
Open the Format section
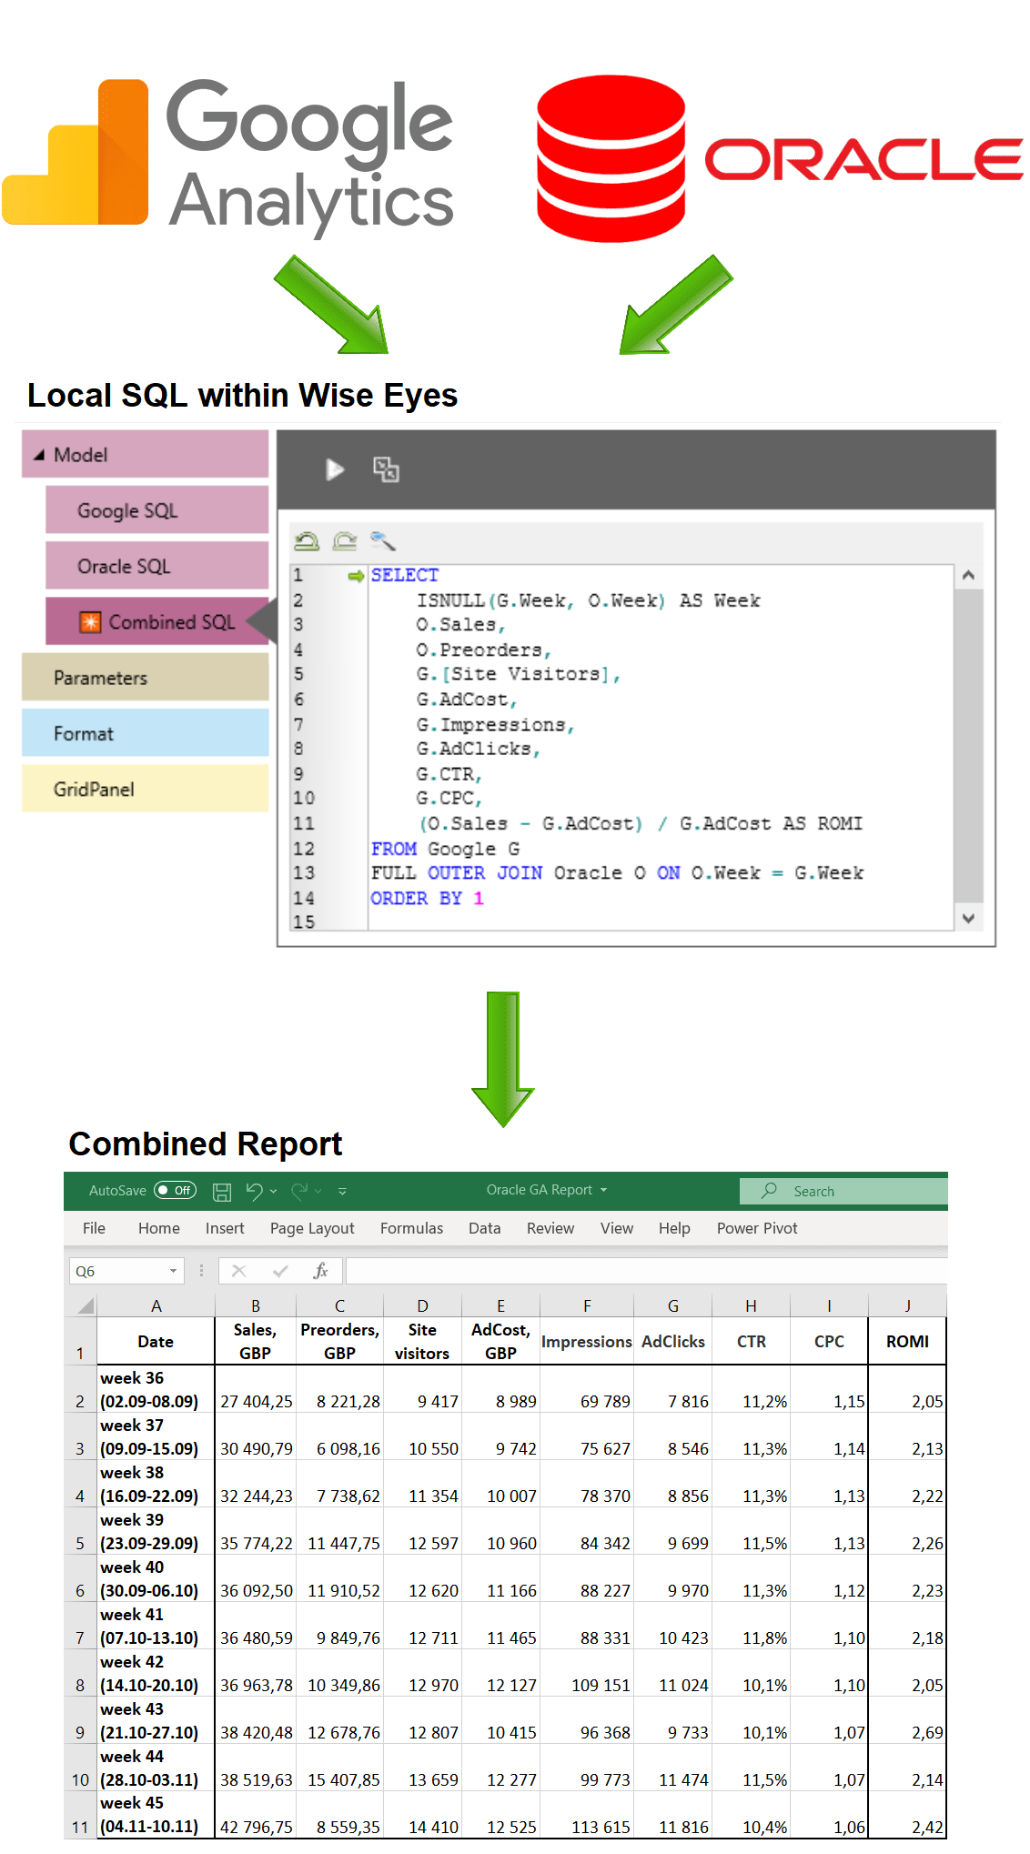pyautogui.click(x=146, y=733)
